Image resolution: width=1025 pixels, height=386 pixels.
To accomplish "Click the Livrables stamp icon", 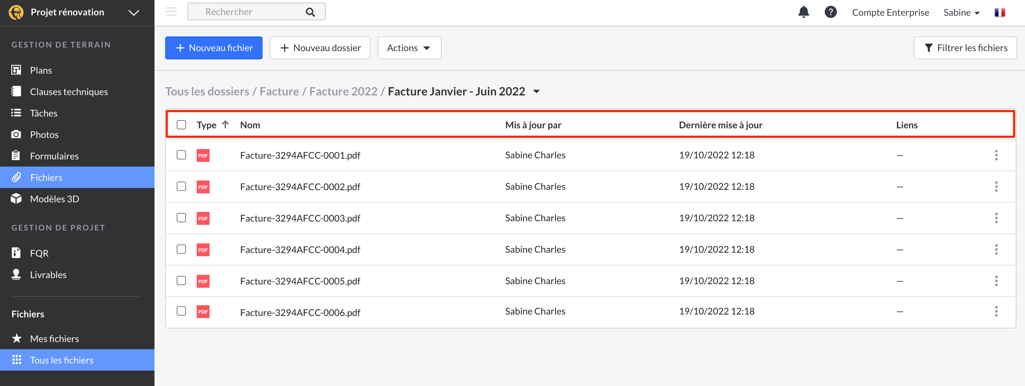I will point(16,274).
